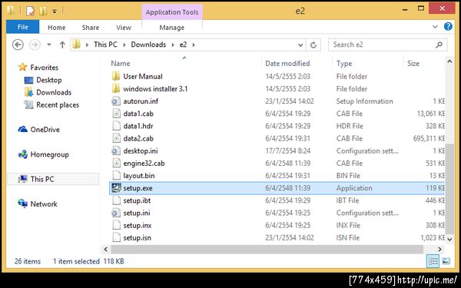Viewport: 461px width, 288px height.
Task: Open recent locations dropdown arrow
Action: point(49,45)
